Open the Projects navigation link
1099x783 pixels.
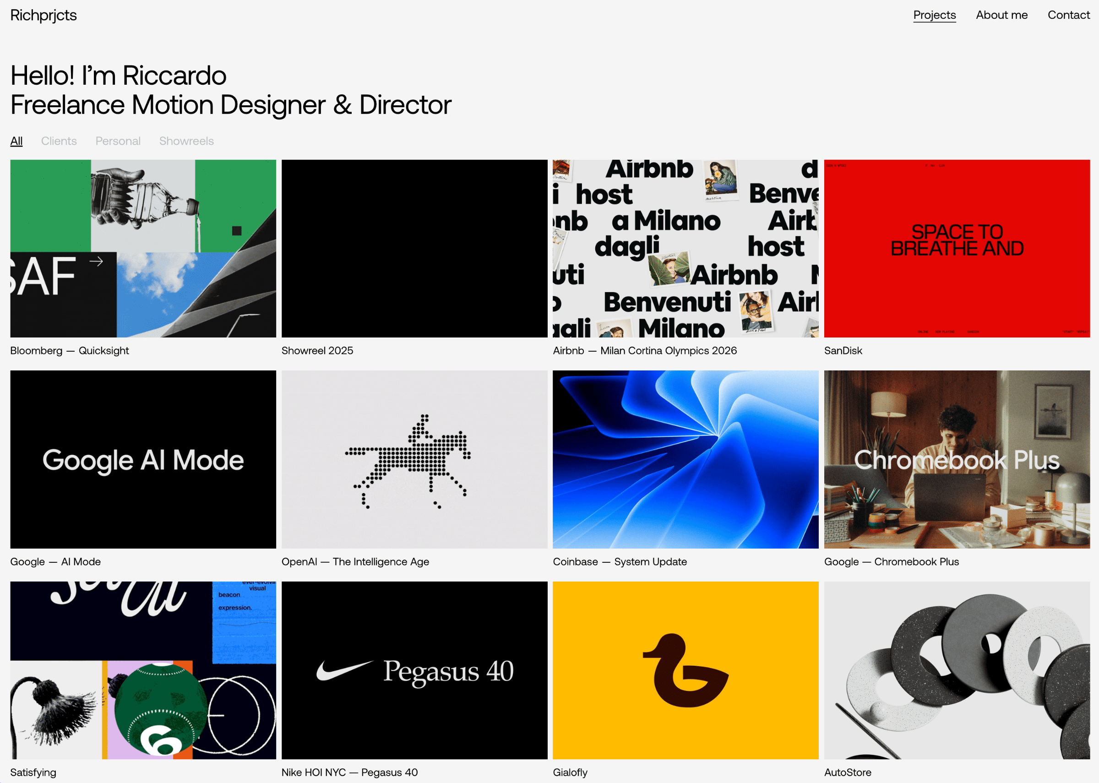pos(934,15)
